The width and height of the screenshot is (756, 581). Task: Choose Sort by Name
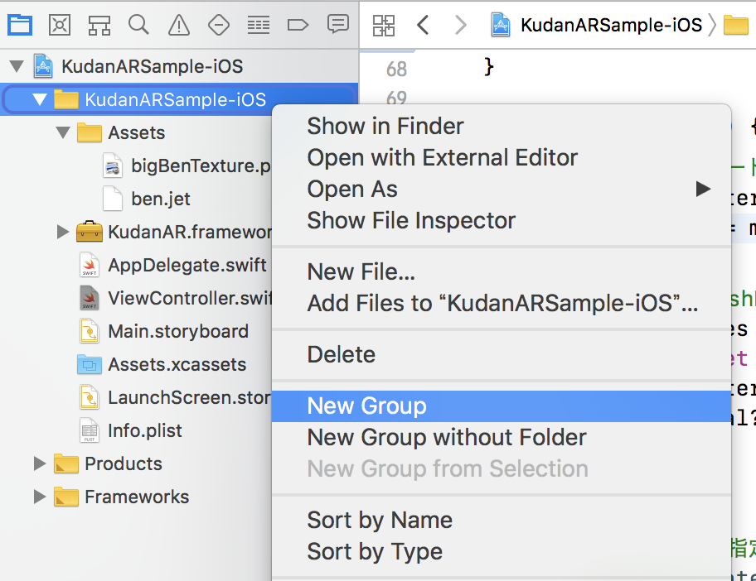coord(502,521)
